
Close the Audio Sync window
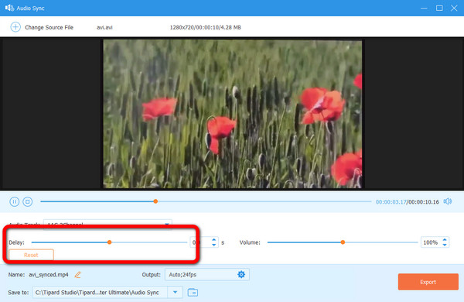tap(454, 8)
